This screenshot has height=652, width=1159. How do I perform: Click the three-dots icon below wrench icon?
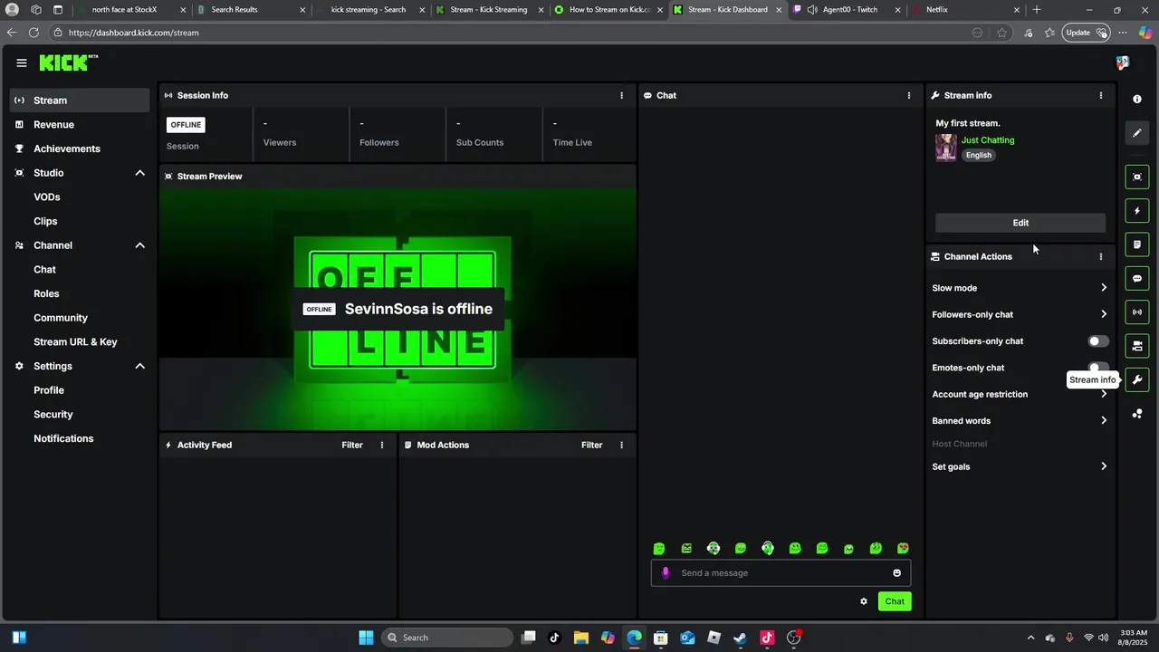1137,414
